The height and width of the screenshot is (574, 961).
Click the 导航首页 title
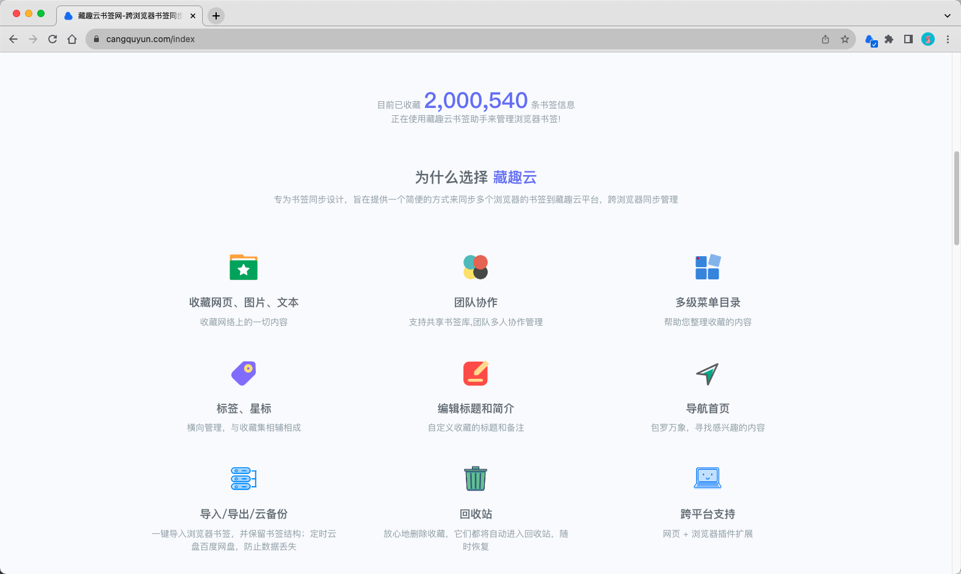click(708, 409)
